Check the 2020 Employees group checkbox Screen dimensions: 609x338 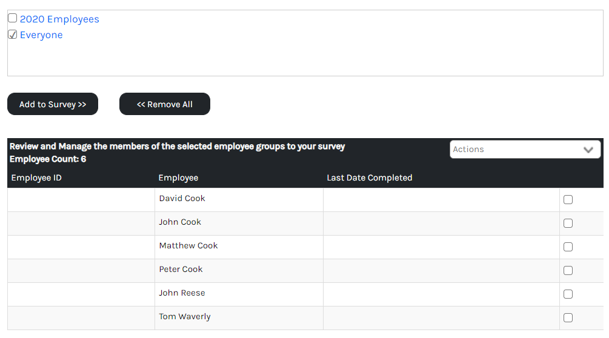12,18
